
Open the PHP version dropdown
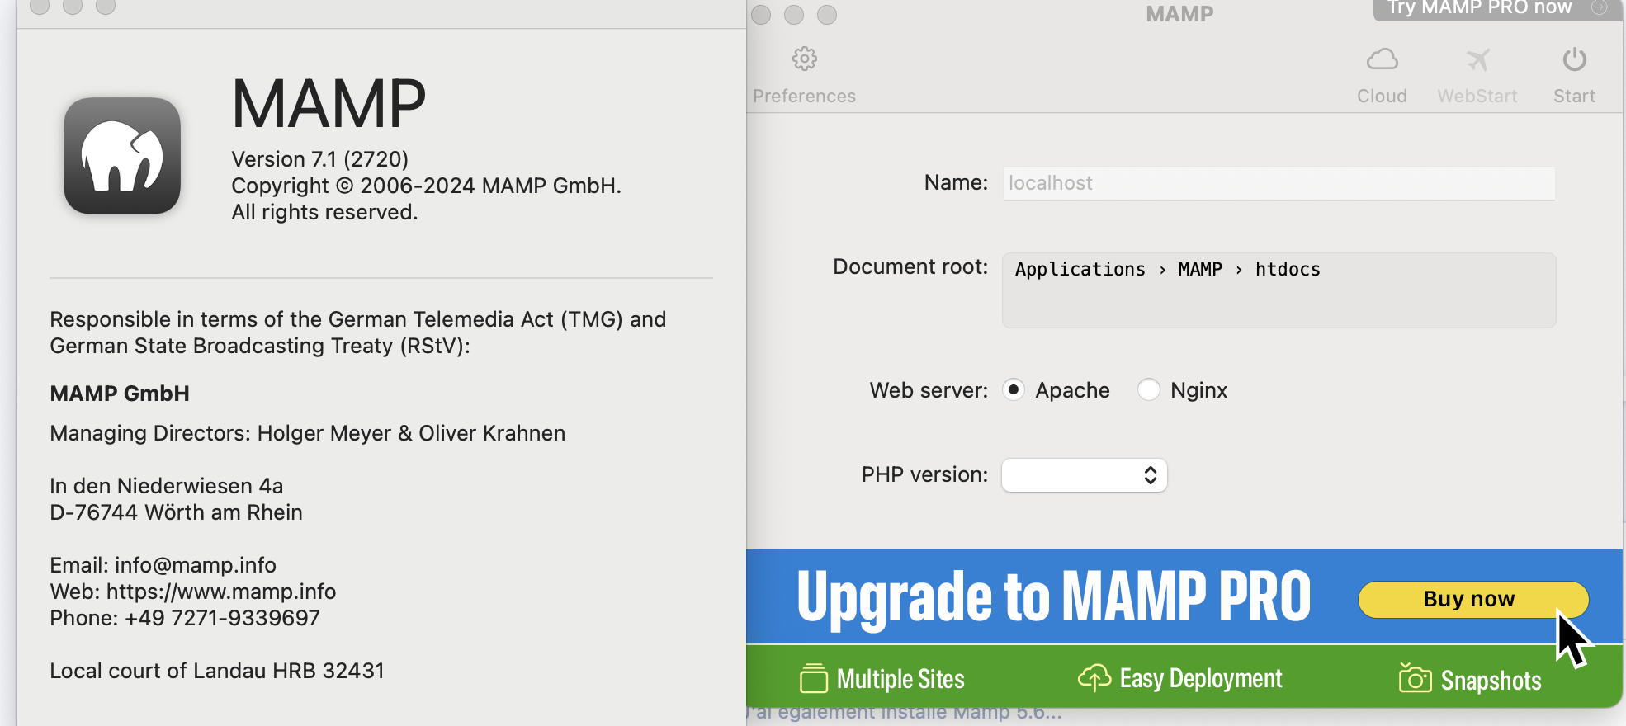[1084, 475]
